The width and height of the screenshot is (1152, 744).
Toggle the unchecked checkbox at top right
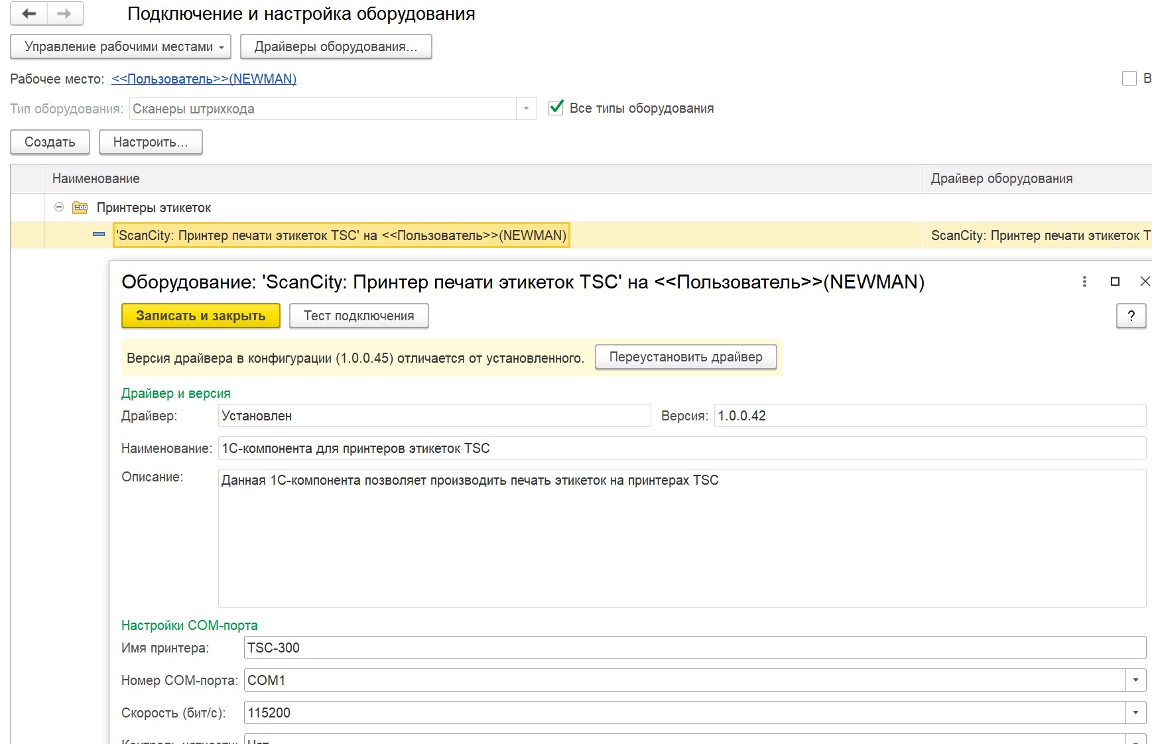pos(1129,78)
